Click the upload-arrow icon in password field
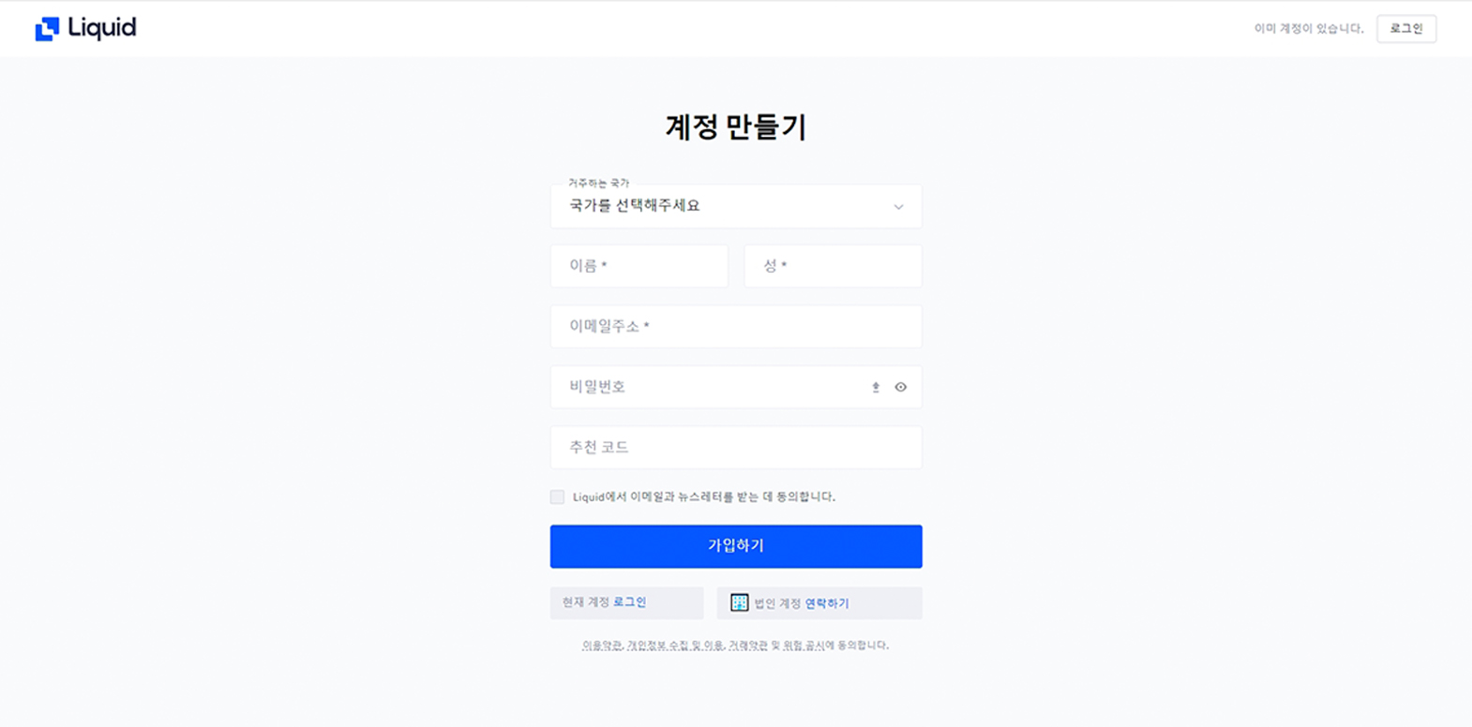Screen dimensions: 1472x727 (876, 387)
